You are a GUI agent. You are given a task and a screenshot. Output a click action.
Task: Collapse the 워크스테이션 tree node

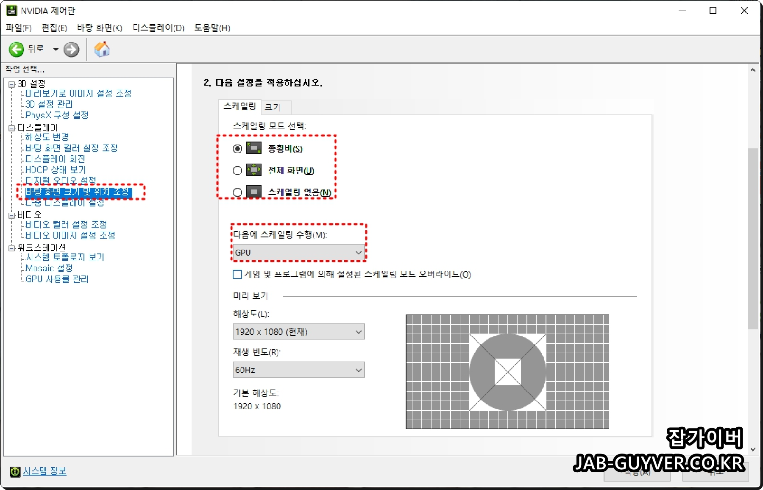(x=11, y=248)
